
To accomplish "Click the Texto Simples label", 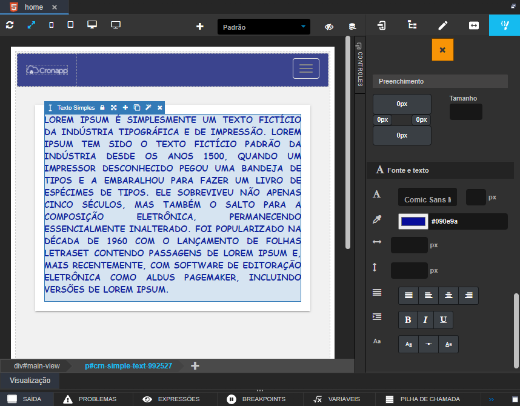I will pos(76,107).
